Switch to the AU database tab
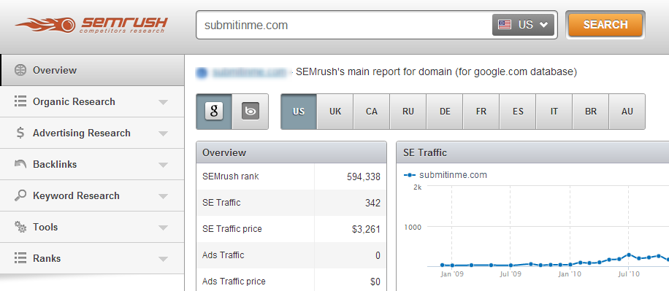669x291 pixels. (627, 112)
